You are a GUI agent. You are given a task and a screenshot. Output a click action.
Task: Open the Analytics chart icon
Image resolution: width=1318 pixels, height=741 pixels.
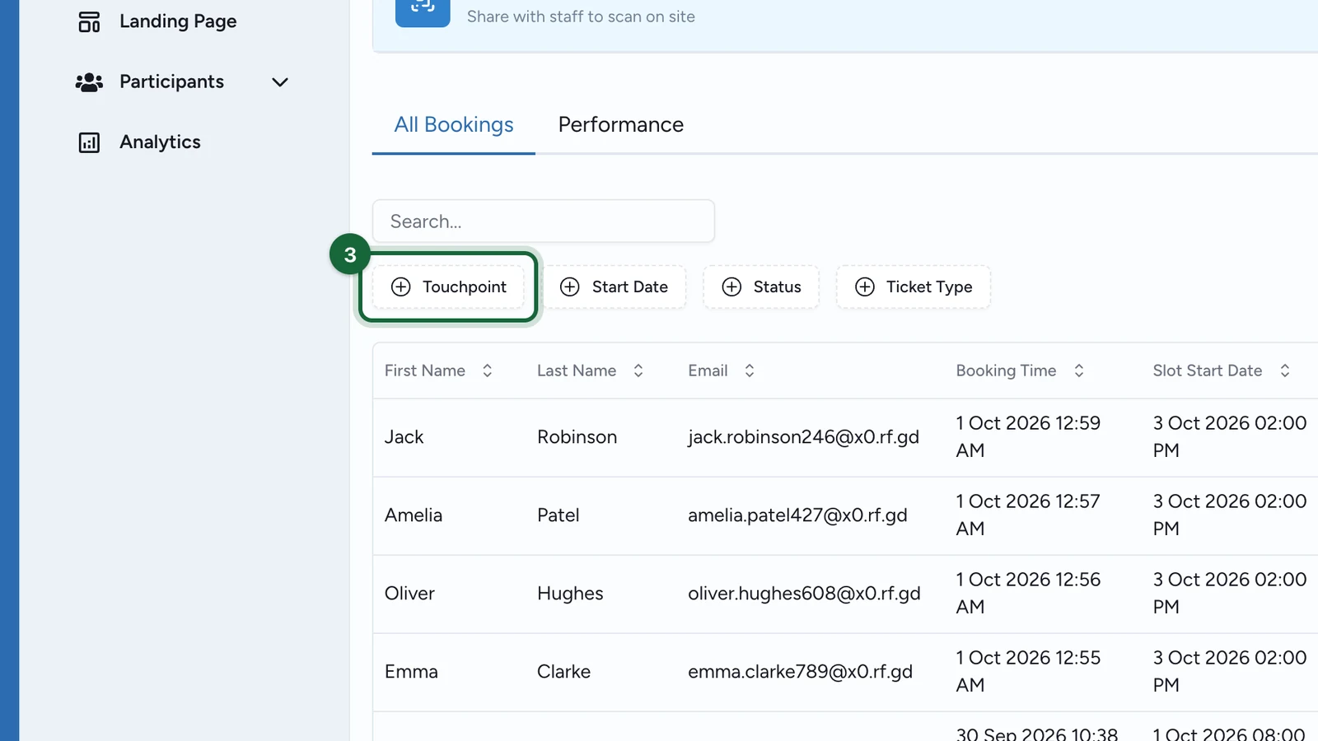89,142
